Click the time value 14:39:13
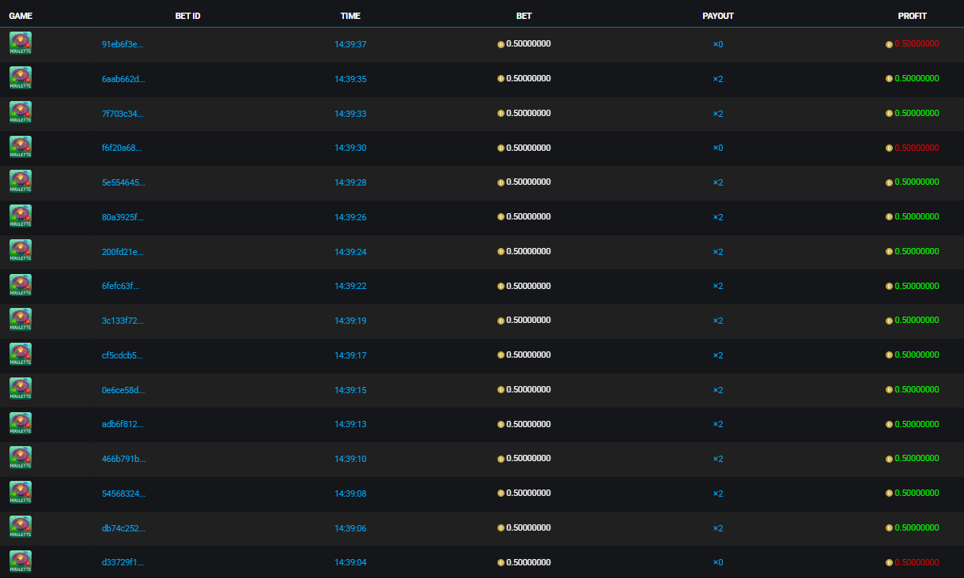Image resolution: width=964 pixels, height=578 pixels. (x=350, y=424)
